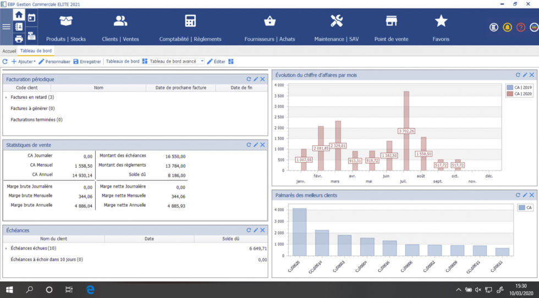
Task: Click the Enregistrer button in the toolbar
Action: 87,62
